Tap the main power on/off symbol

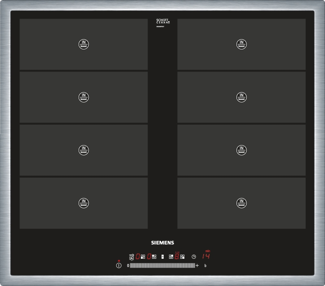click(119, 265)
